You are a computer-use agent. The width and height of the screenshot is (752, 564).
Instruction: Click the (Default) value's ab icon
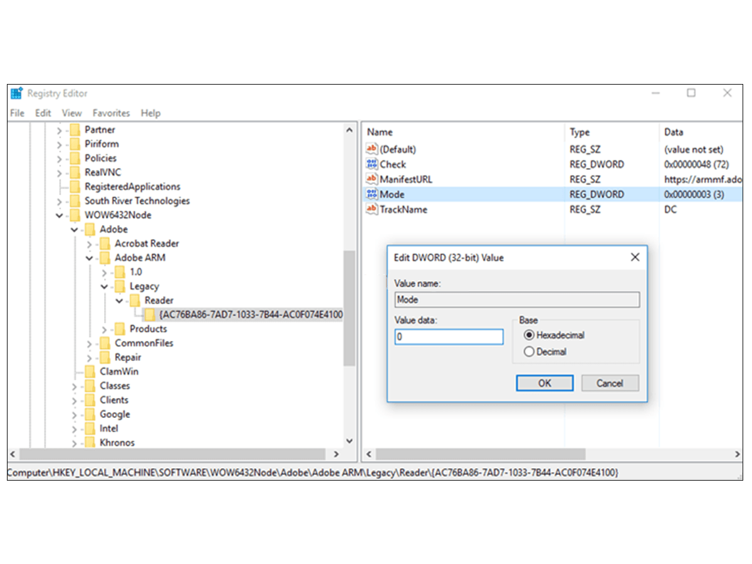point(372,149)
